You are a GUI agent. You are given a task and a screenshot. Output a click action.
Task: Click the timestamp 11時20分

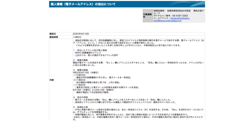(x=80, y=85)
